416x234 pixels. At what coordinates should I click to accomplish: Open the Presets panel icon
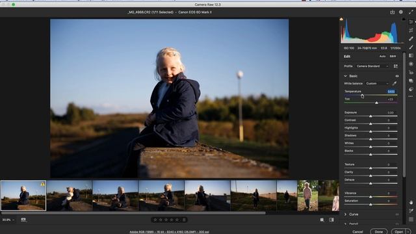[x=411, y=89]
